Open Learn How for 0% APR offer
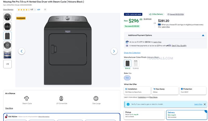This screenshot has height=121, width=208. 157,42
